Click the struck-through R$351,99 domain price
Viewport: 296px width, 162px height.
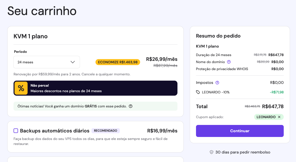tap(263, 62)
